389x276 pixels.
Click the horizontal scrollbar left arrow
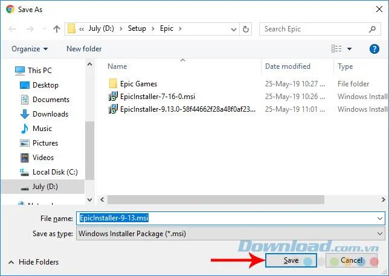click(x=102, y=200)
